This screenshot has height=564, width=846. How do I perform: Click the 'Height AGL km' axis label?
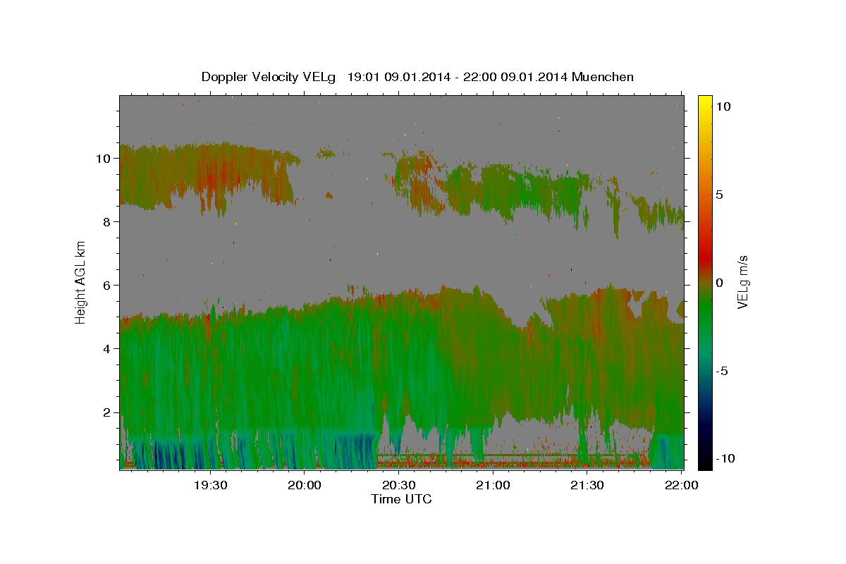coord(80,283)
